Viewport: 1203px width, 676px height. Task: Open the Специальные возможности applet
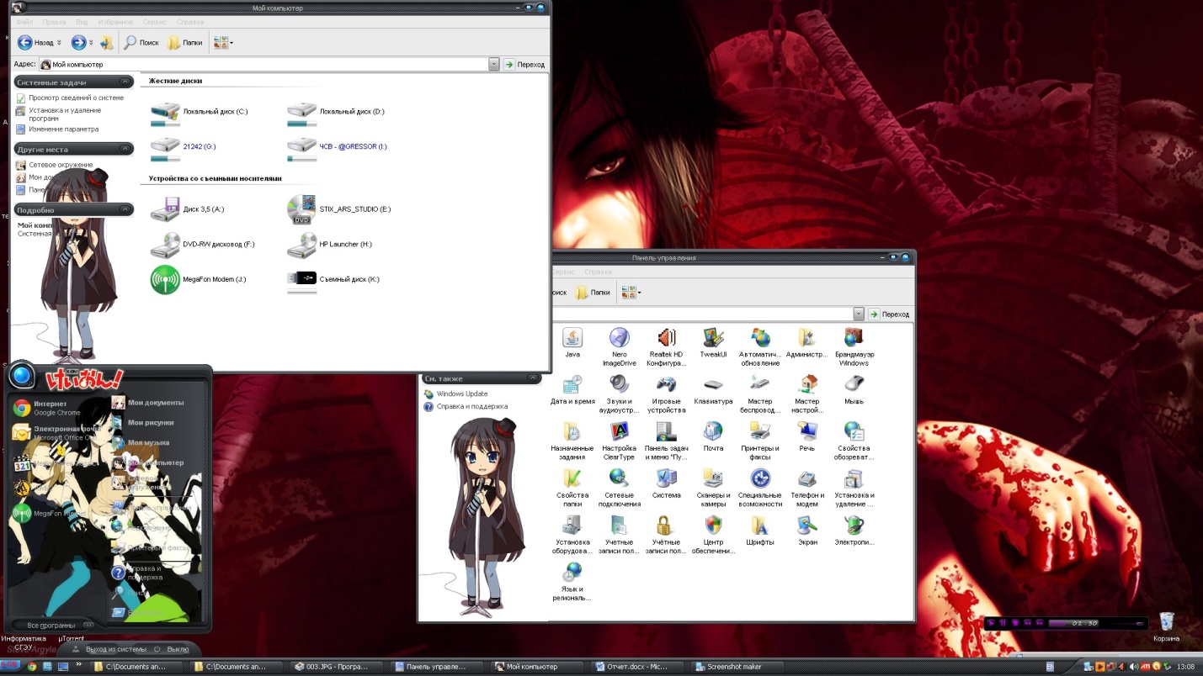coord(760,489)
